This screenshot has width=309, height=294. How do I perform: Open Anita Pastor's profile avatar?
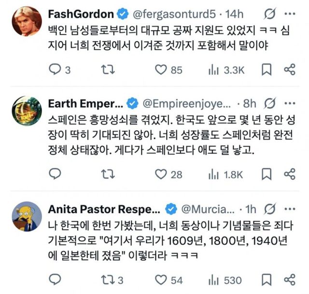27,216
